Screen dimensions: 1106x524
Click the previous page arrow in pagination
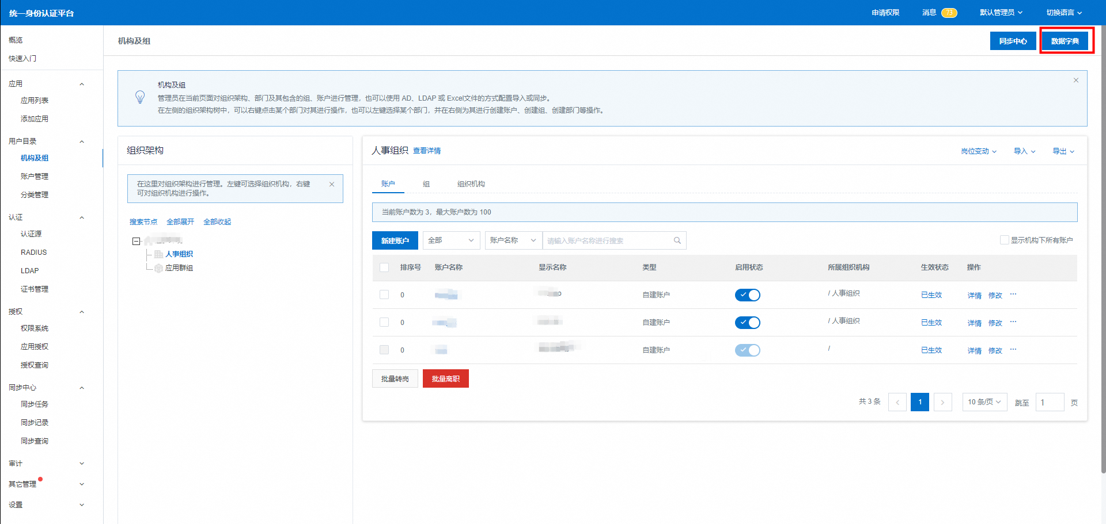[x=897, y=402]
